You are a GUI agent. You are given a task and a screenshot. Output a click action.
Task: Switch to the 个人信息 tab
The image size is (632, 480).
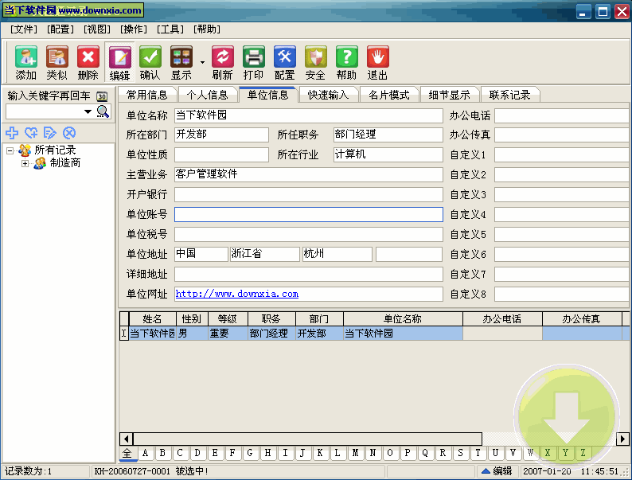tap(206, 95)
